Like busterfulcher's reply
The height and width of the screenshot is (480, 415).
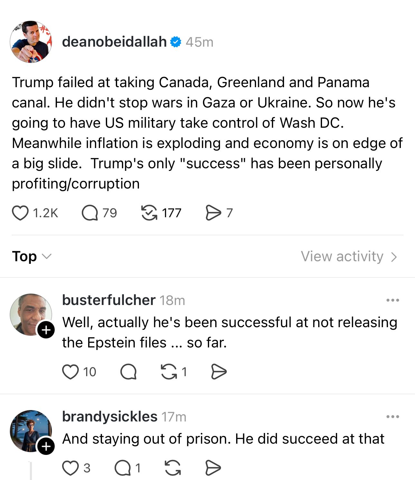click(x=70, y=372)
